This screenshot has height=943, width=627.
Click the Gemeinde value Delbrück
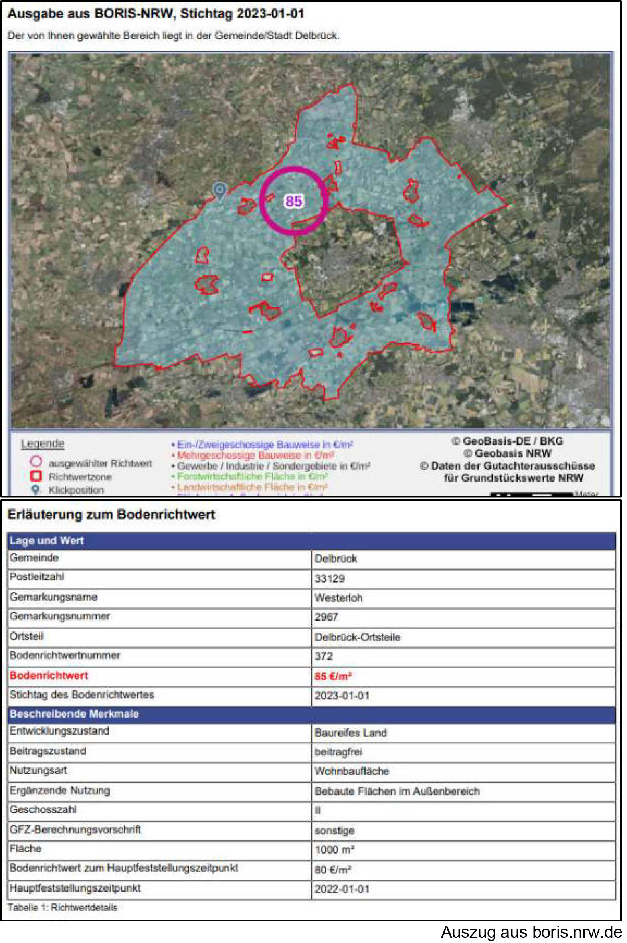(x=336, y=558)
